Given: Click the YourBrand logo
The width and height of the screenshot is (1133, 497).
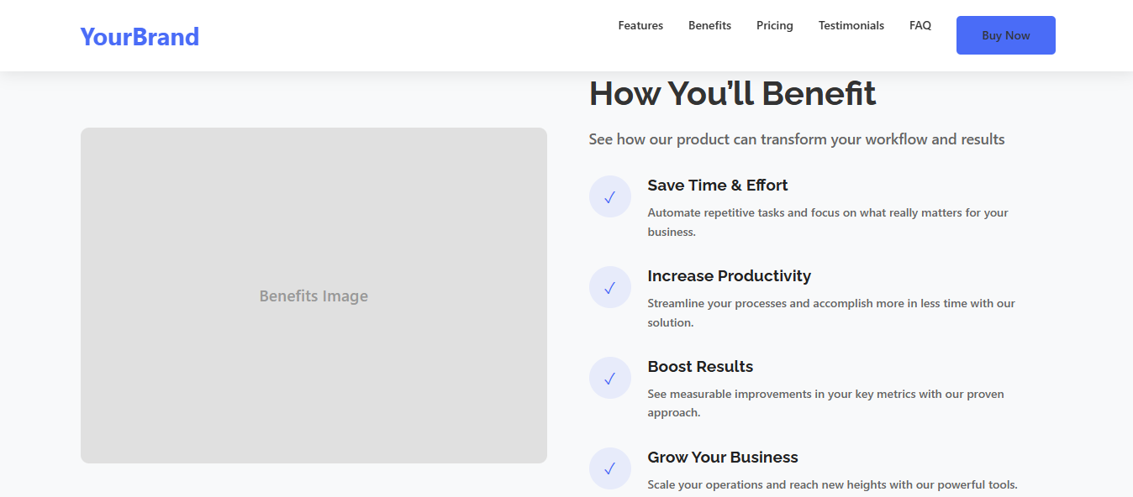Looking at the screenshot, I should 139,36.
